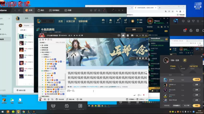Open the speaking mode dropdown above channel tree

click(x=43, y=43)
